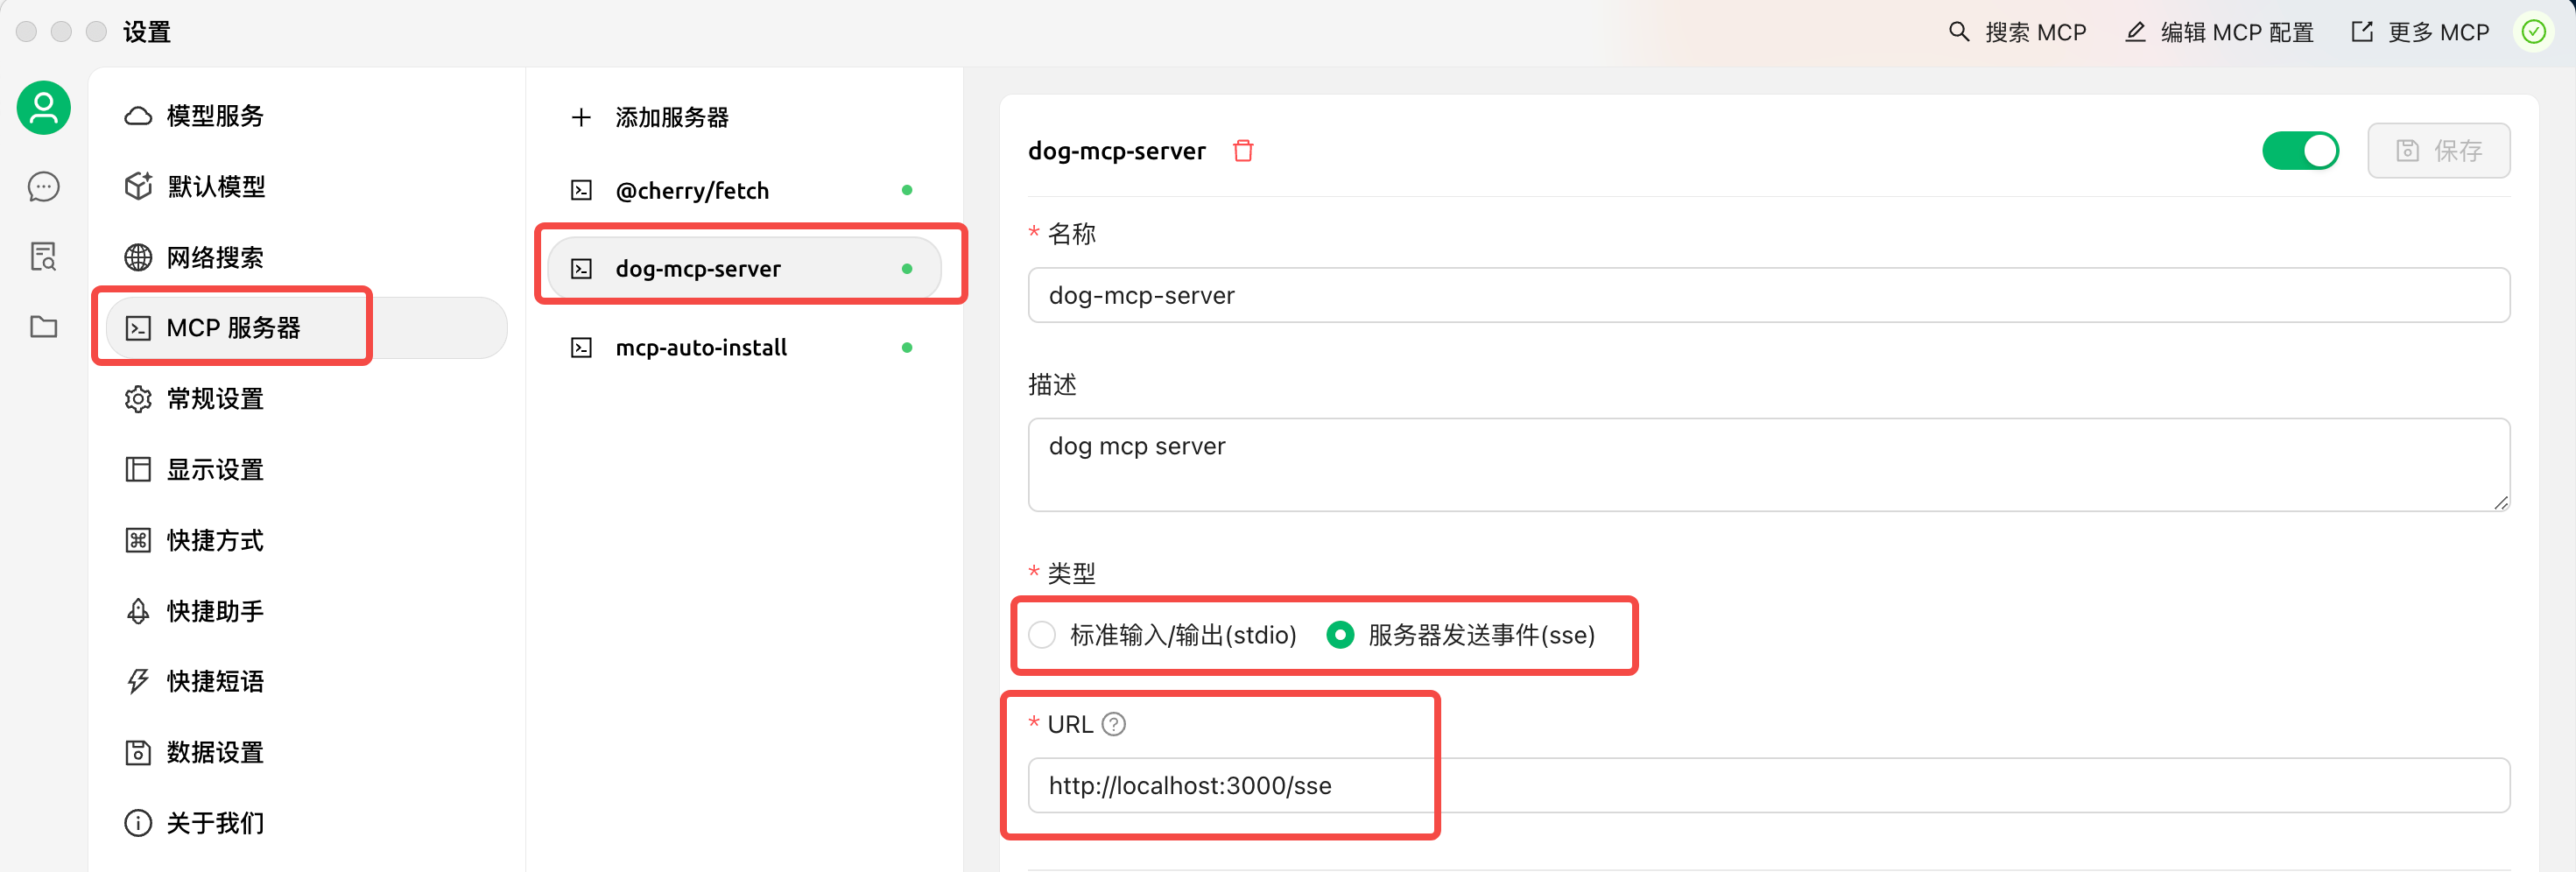Screen dimensions: 2576x872
Task: Click the 显示设置 layout icon
Action: click(x=138, y=470)
